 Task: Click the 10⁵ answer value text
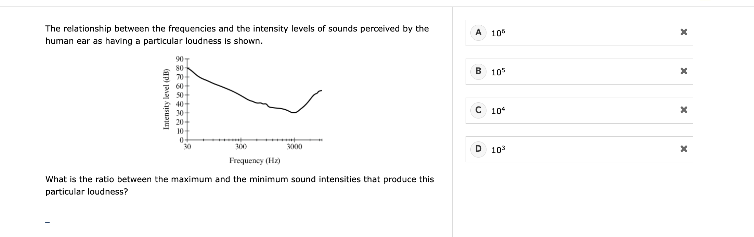[x=498, y=72]
